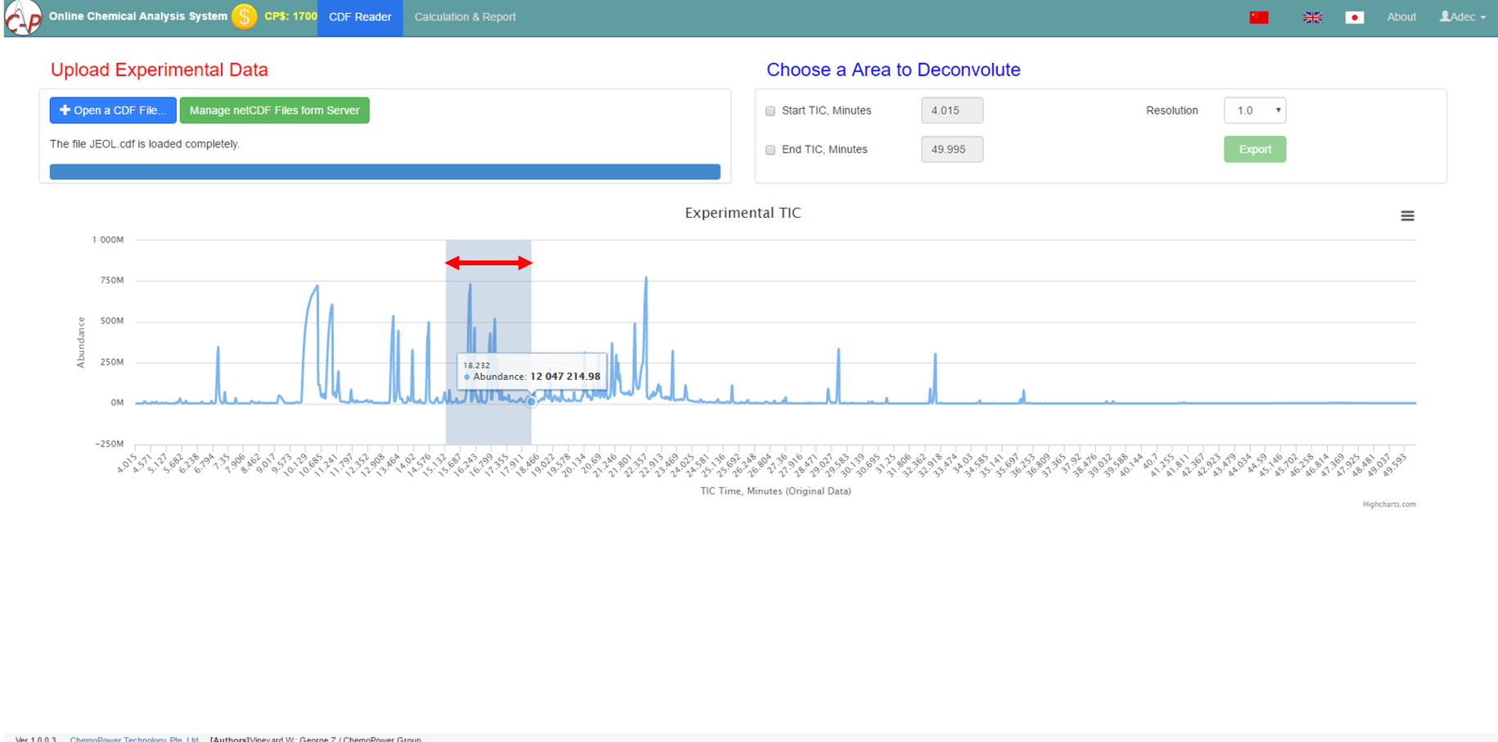The image size is (1498, 742).
Task: Click the data point marker on the TIC curve
Action: coord(531,401)
